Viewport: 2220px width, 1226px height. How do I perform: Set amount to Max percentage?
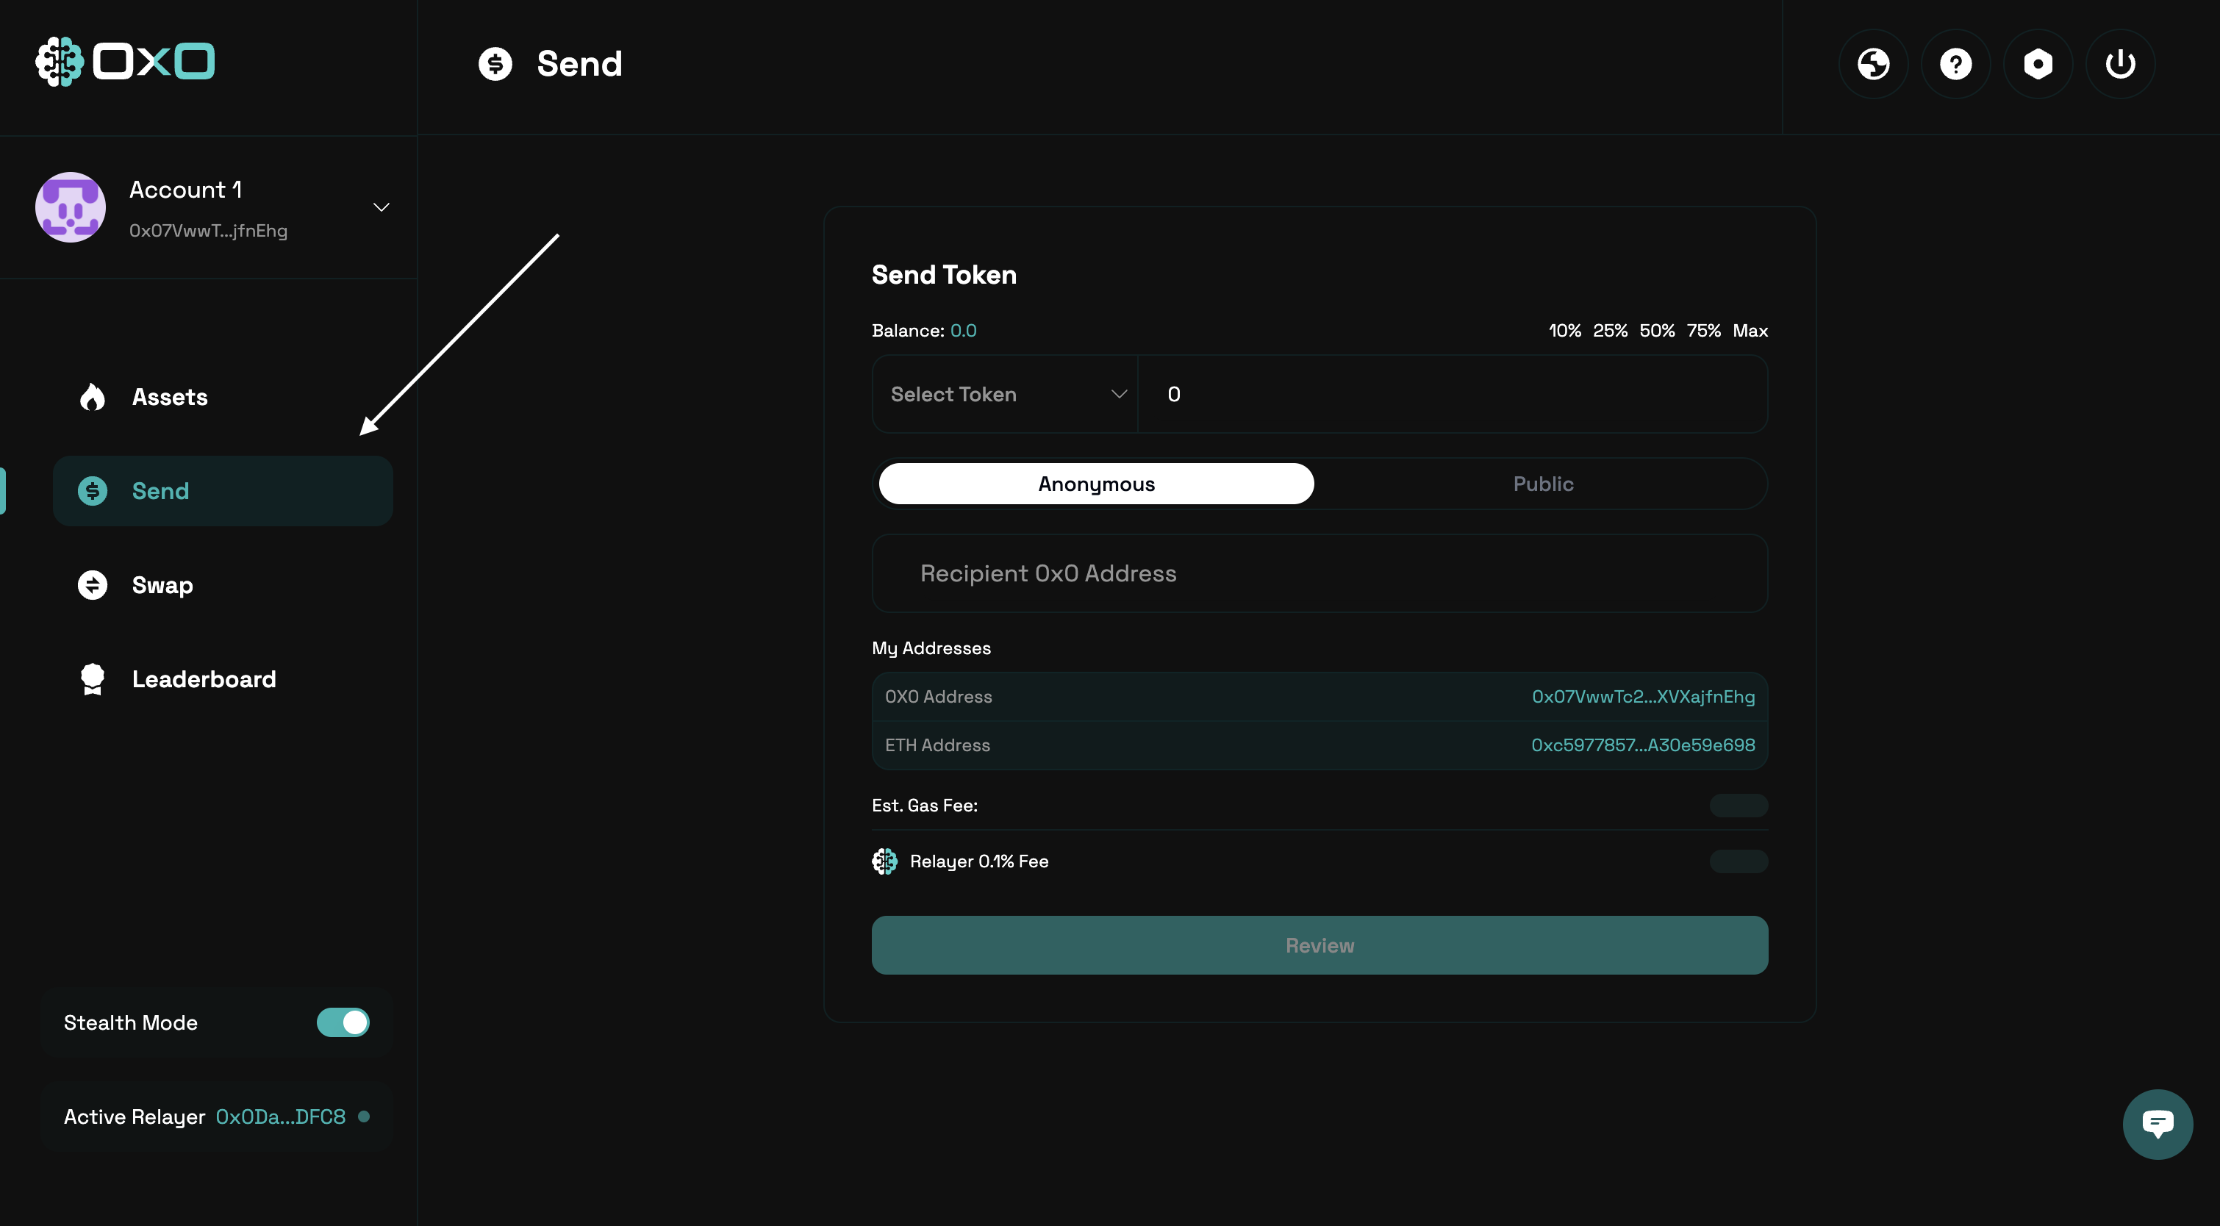[x=1750, y=330]
